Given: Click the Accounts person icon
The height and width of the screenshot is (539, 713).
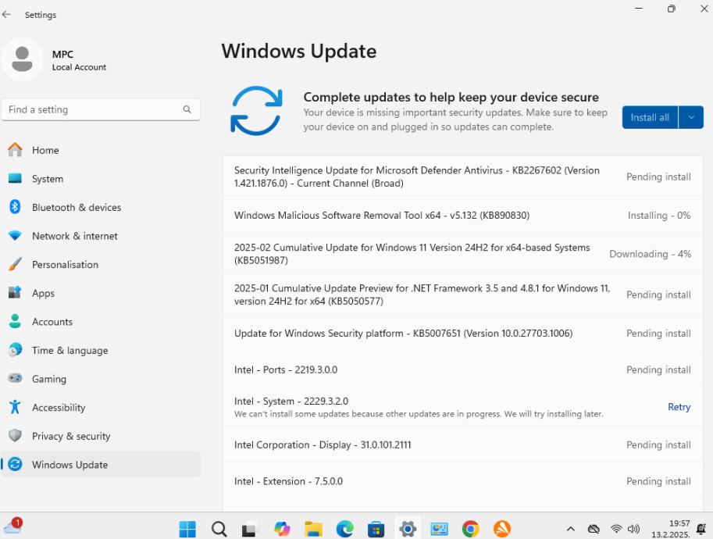Looking at the screenshot, I should (x=15, y=321).
